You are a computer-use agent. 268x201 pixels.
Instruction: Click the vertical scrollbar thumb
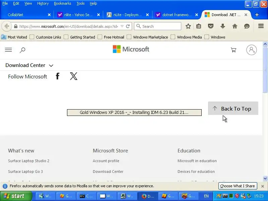point(265,70)
